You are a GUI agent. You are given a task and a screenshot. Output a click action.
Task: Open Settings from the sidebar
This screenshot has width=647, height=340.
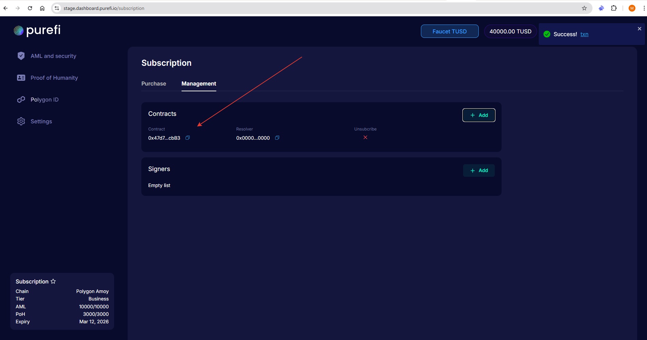click(x=41, y=121)
